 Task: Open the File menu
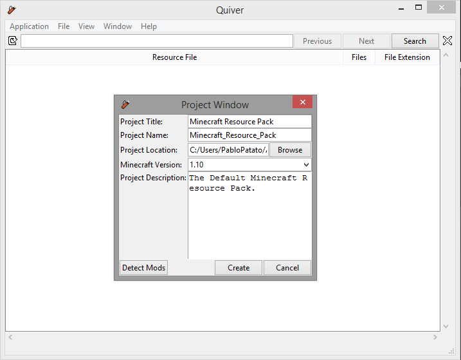64,26
